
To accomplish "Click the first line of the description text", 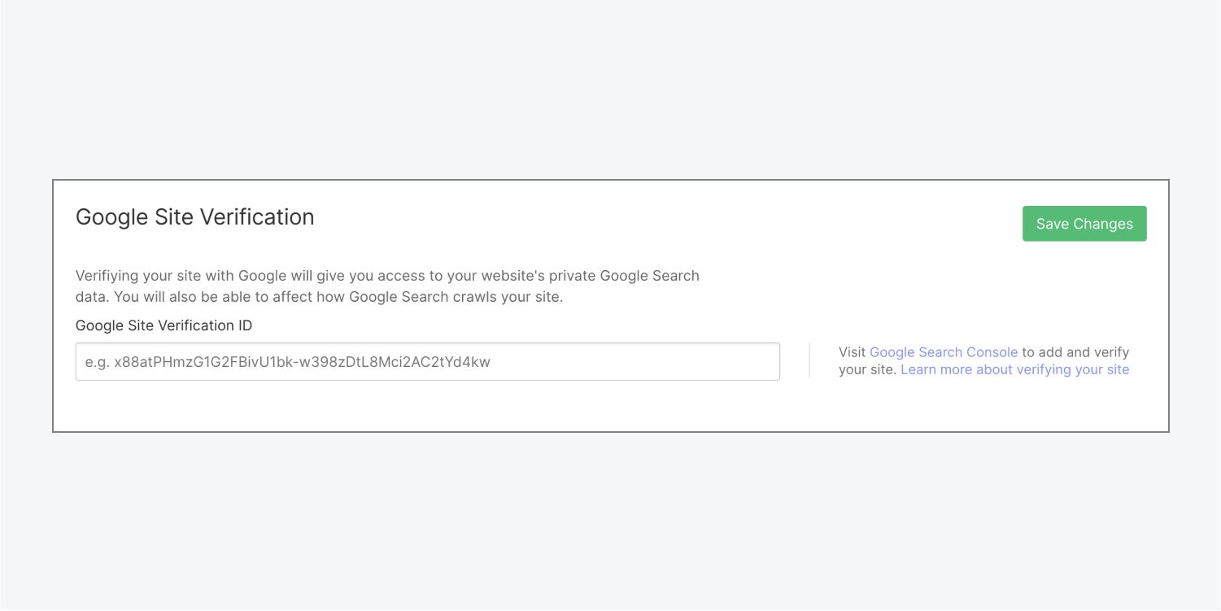I will (x=387, y=276).
